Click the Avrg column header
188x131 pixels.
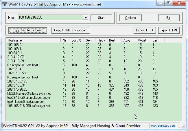click(x=129, y=40)
